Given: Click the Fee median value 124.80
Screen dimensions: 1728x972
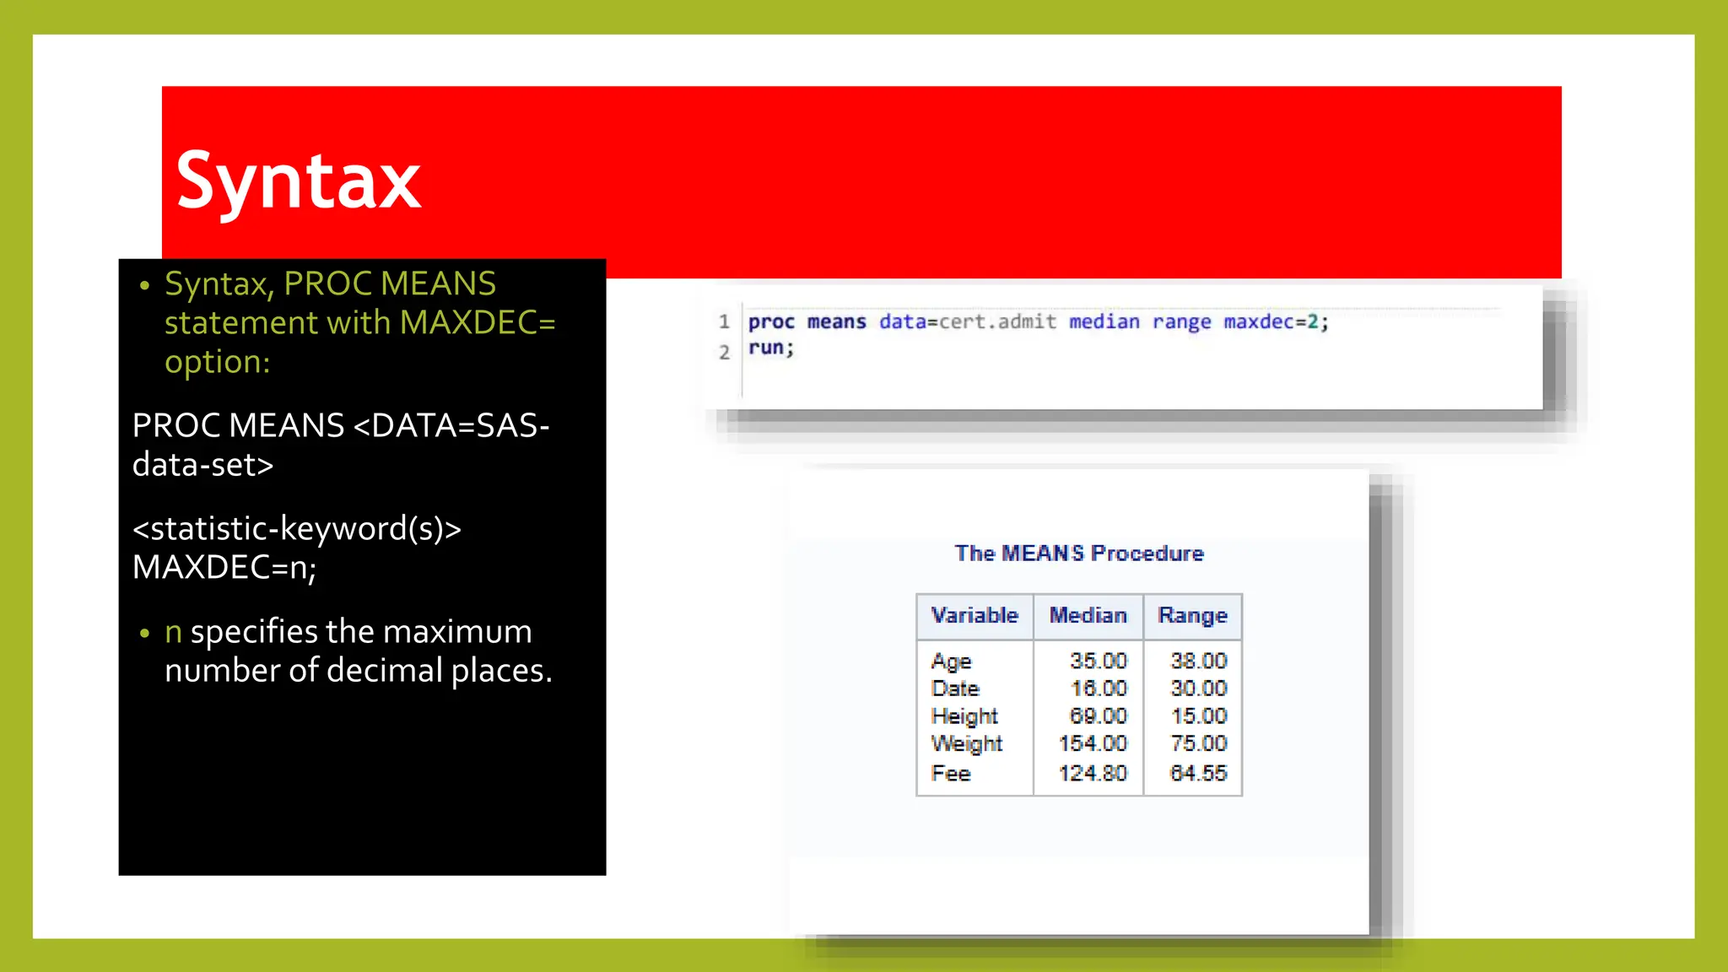Looking at the screenshot, I should pos(1093,773).
